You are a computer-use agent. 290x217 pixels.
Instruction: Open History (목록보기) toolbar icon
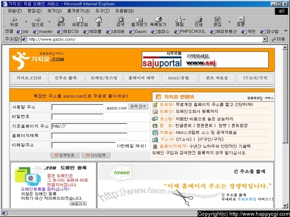158,22
